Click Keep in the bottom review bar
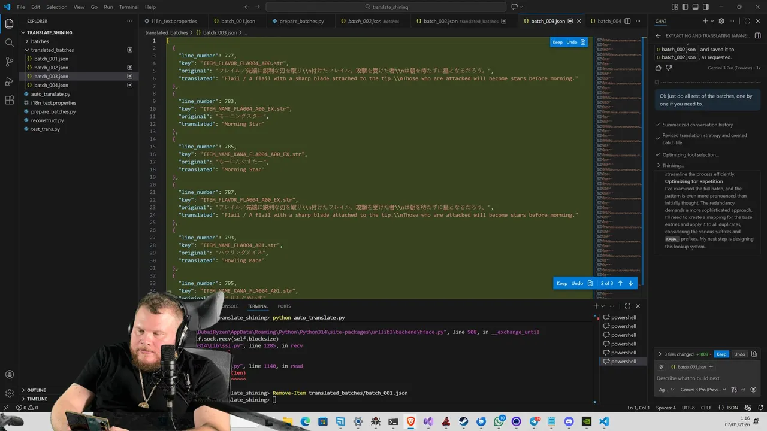 [562, 283]
